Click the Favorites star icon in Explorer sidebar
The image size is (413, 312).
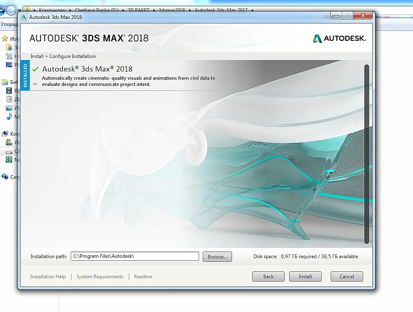(x=5, y=39)
